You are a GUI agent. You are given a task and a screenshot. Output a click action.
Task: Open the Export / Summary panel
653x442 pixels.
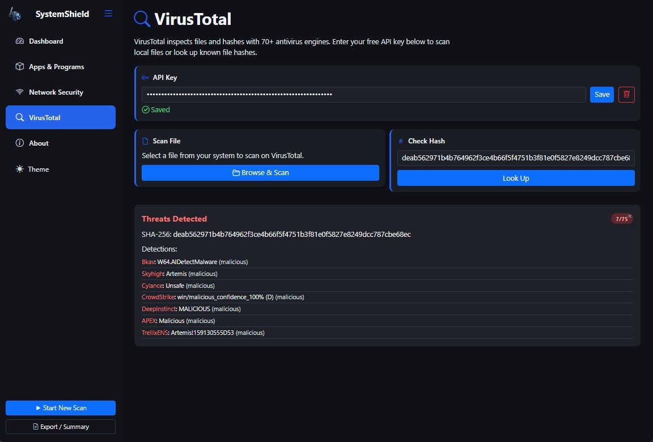click(60, 426)
